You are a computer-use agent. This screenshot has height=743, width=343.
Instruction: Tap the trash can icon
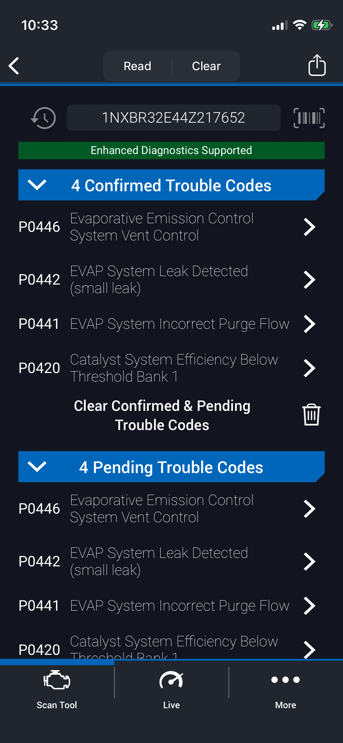(311, 415)
